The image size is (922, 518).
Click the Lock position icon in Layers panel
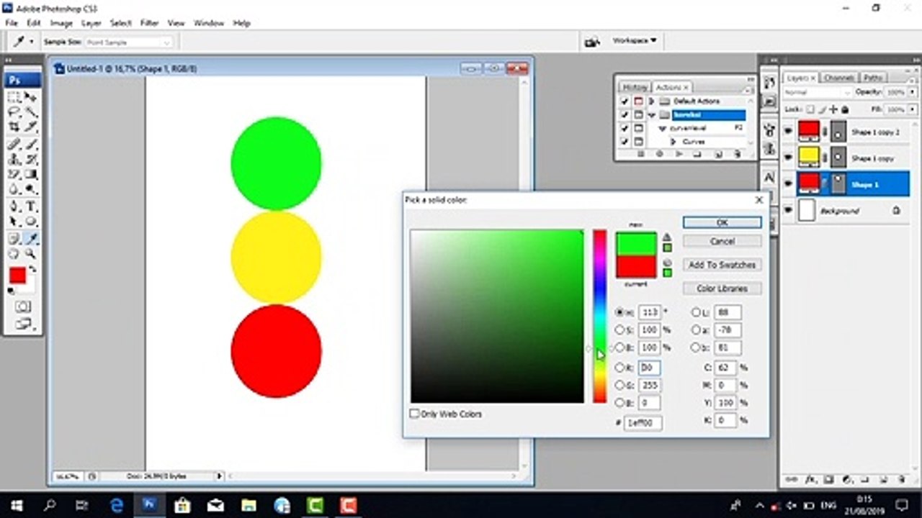tap(833, 109)
